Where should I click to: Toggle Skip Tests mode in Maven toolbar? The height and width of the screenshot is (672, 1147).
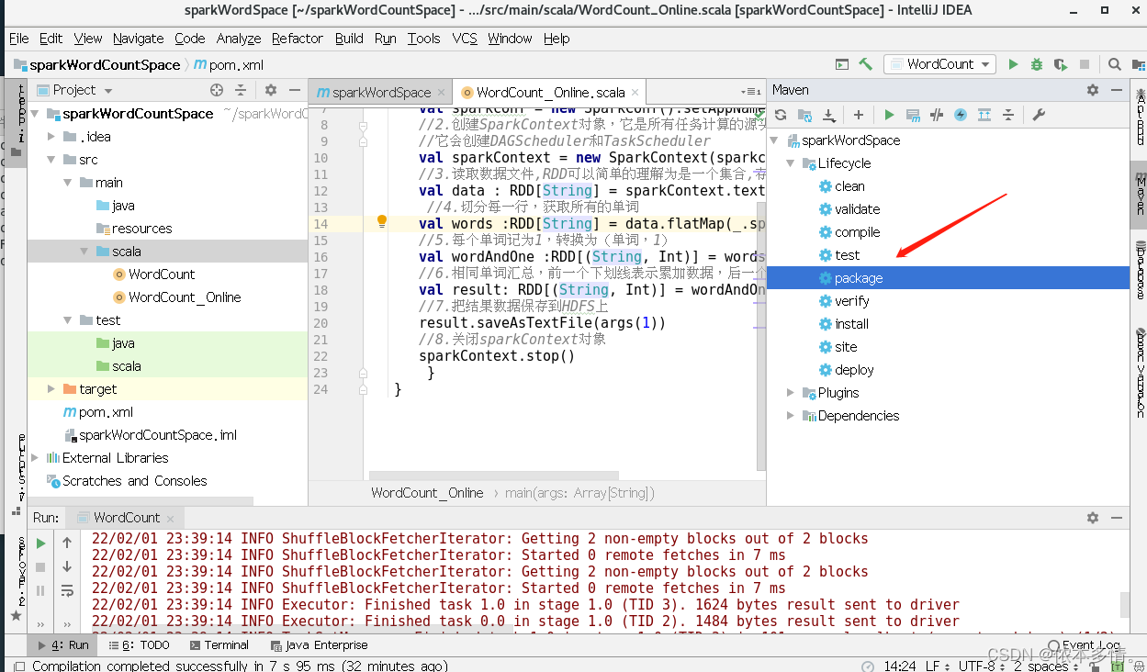(961, 115)
